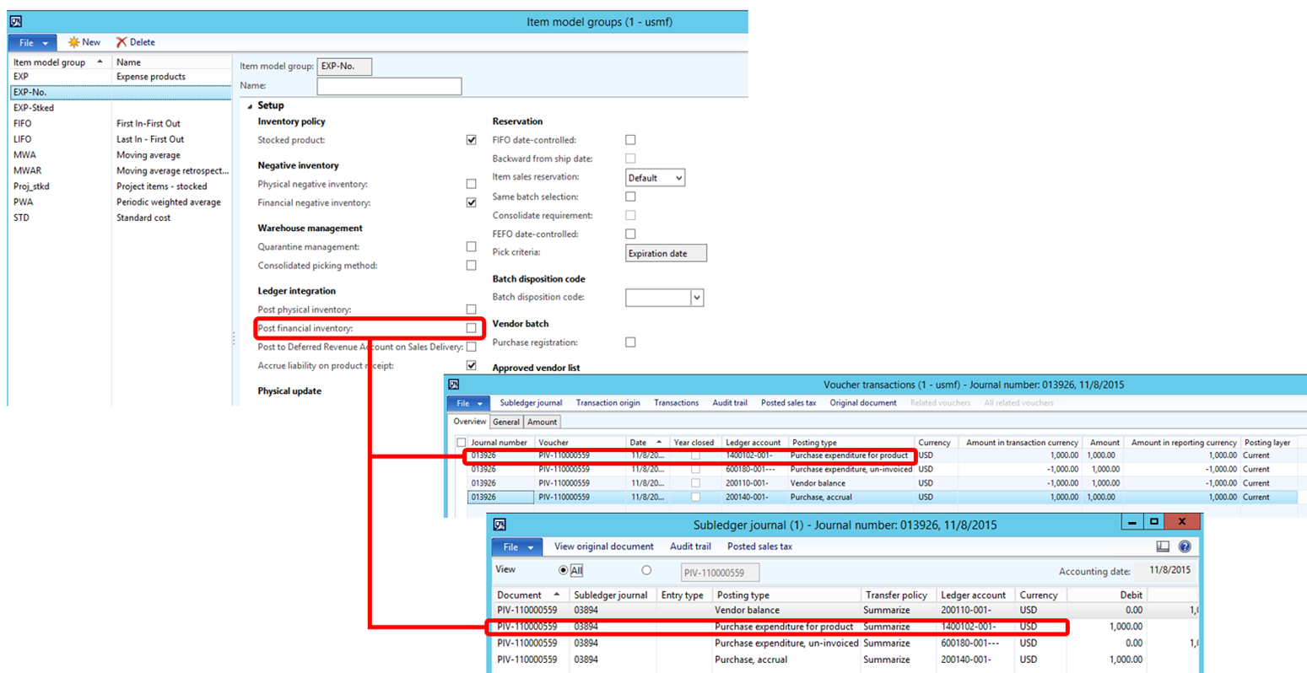Viewport: 1307px width, 673px height.
Task: Open the Item sales reservation dropdown
Action: 655,178
